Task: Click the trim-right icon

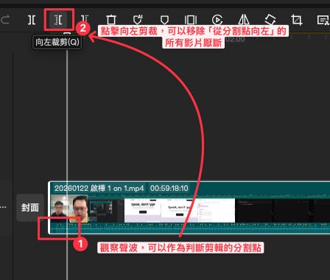Action: 85,19
